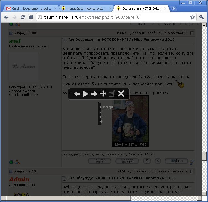Open the browser home page icon
This screenshot has width=208, height=202.
(31, 17)
